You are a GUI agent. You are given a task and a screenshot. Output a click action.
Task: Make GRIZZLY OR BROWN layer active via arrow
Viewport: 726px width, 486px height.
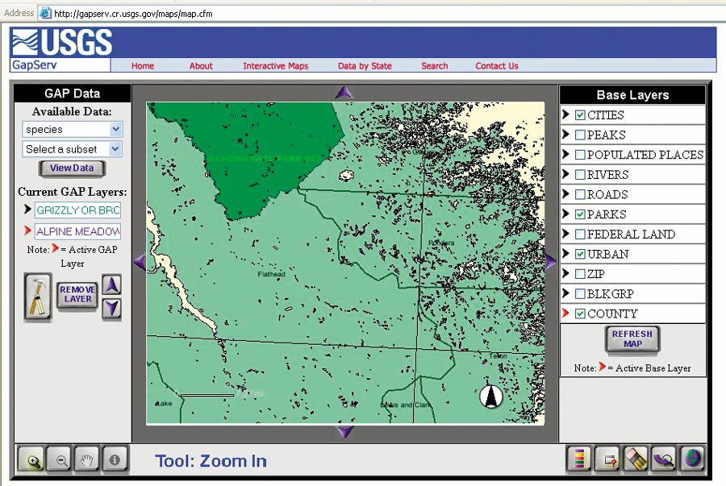(27, 210)
